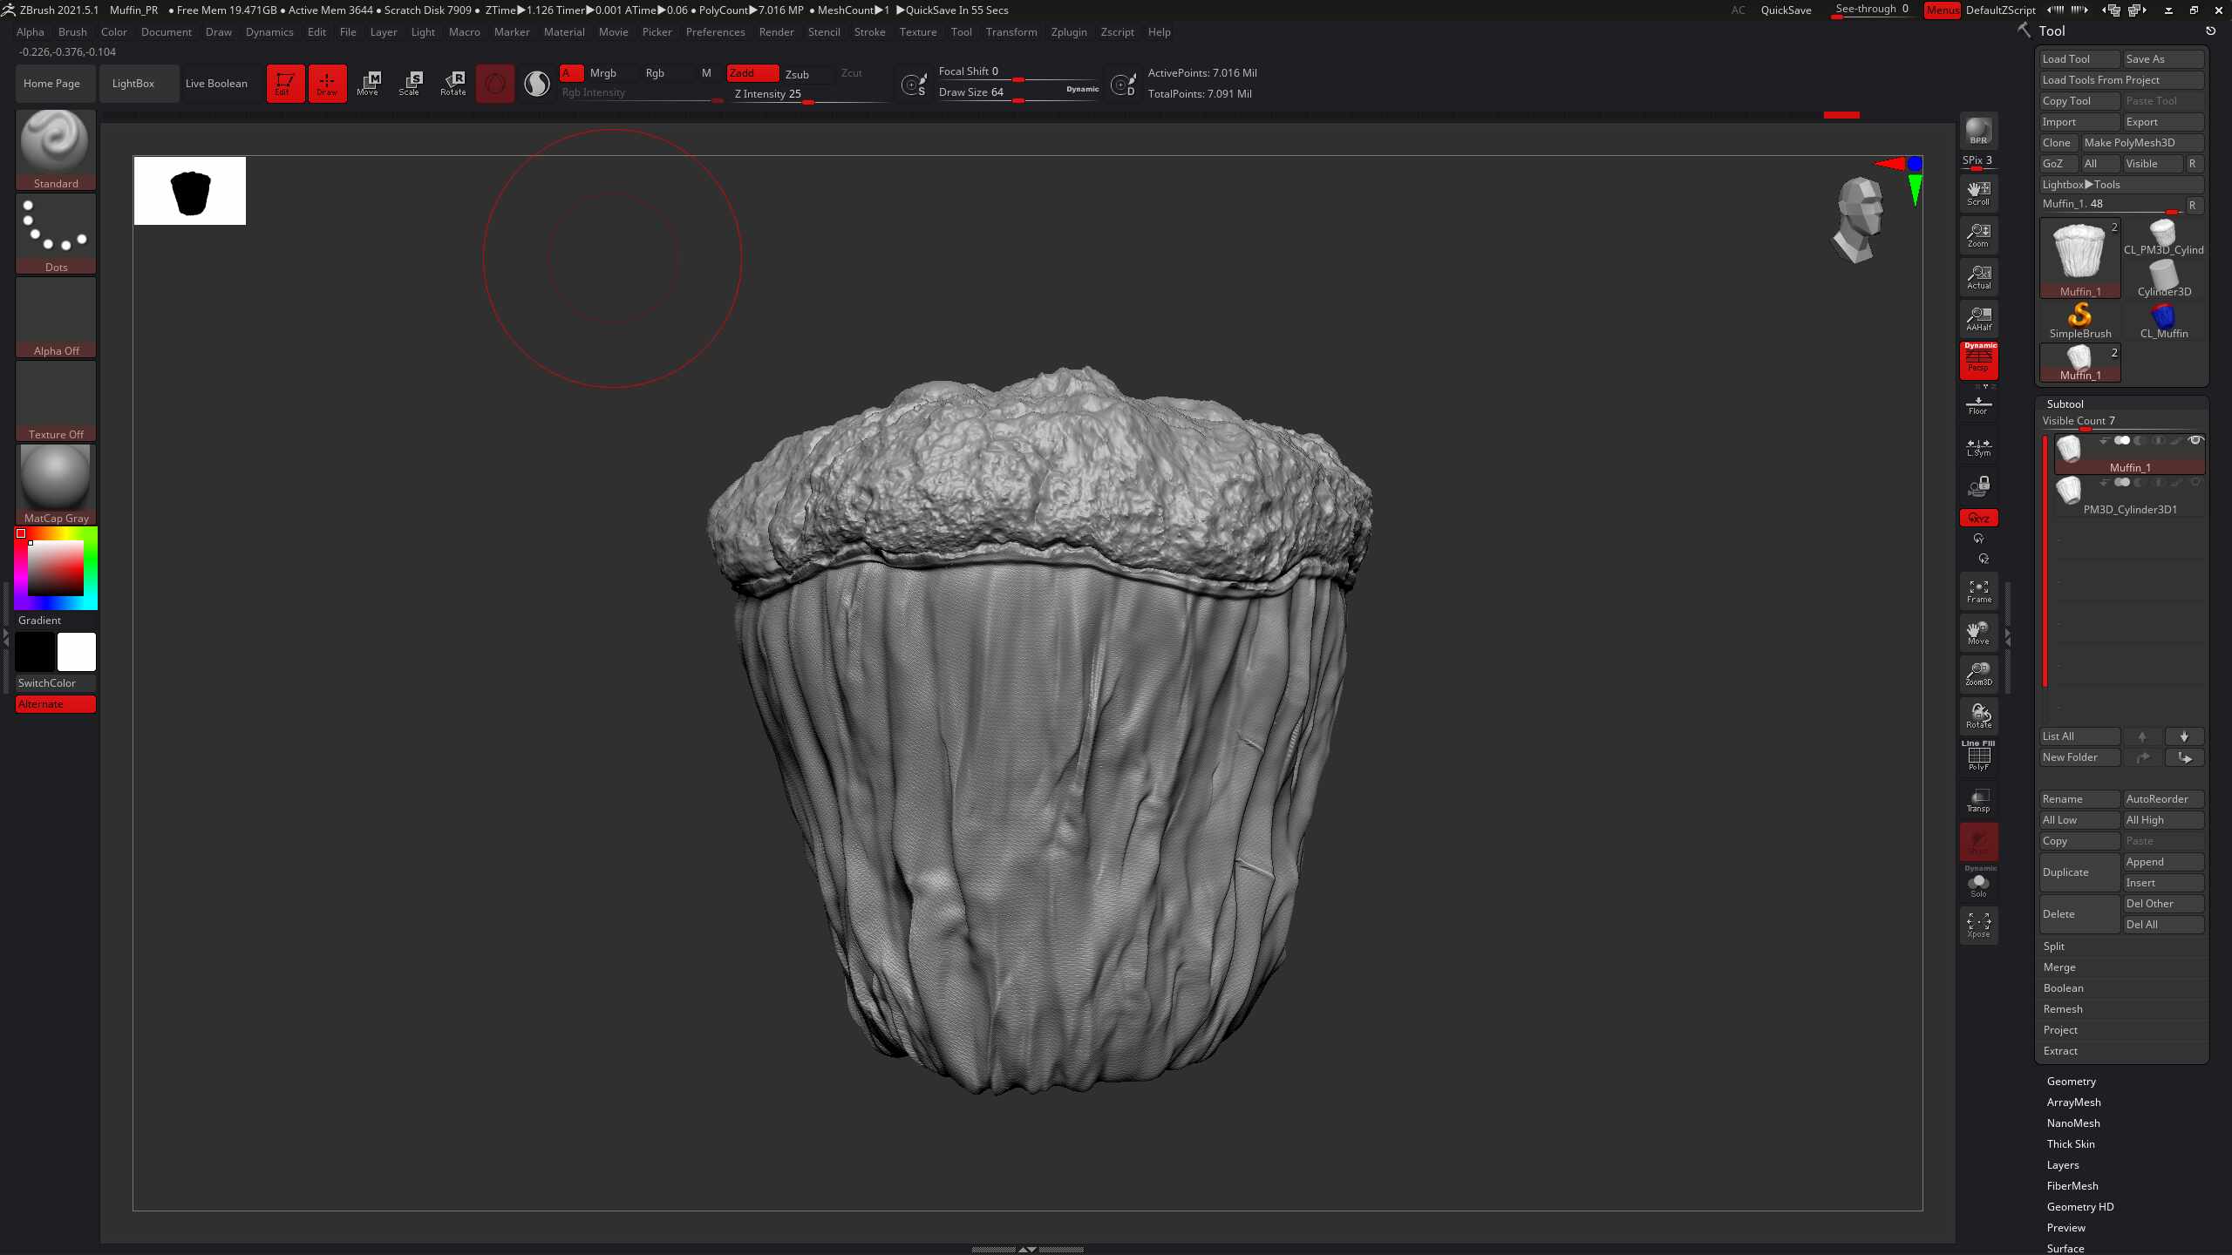
Task: Click the Move view navigation icon on the right shelf
Action: [1978, 632]
